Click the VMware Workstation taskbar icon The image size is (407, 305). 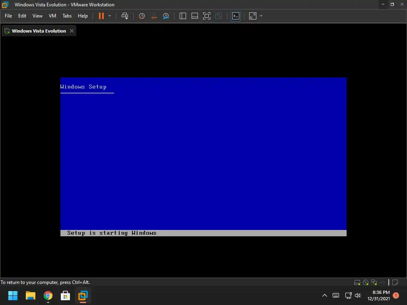point(83,295)
